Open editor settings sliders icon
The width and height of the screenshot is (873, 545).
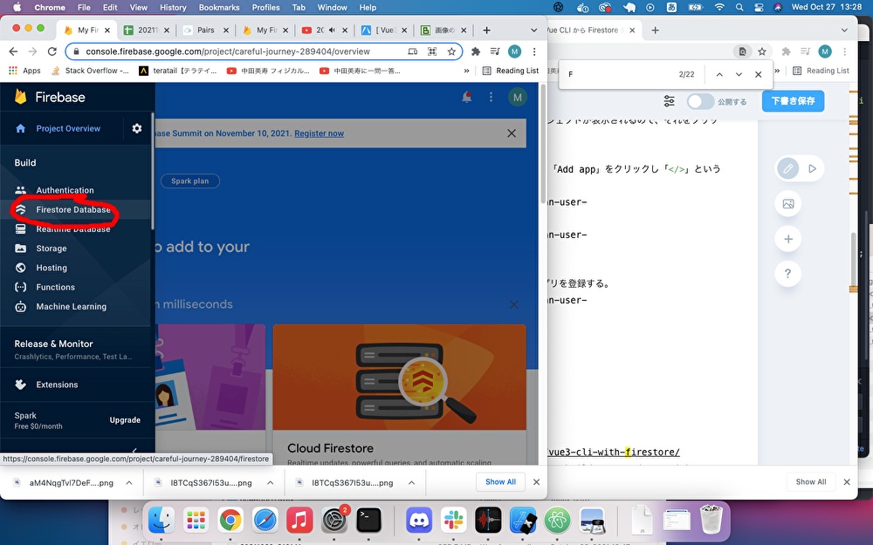[x=669, y=101]
